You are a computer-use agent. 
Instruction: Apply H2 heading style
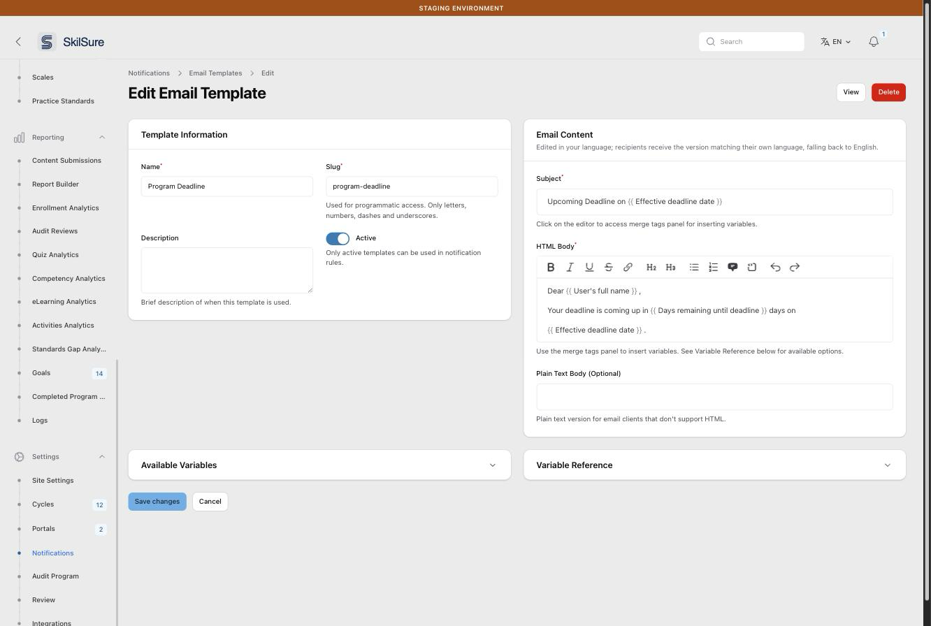pyautogui.click(x=651, y=267)
